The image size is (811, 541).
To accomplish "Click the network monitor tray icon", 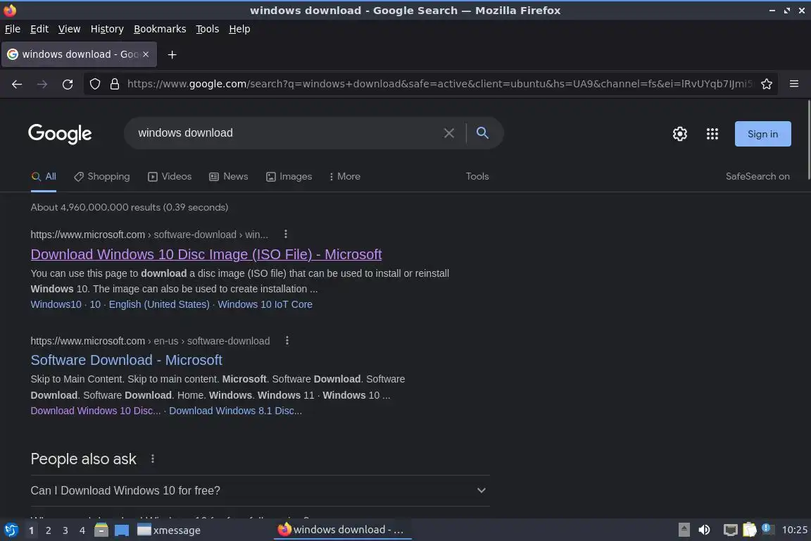I will (730, 530).
